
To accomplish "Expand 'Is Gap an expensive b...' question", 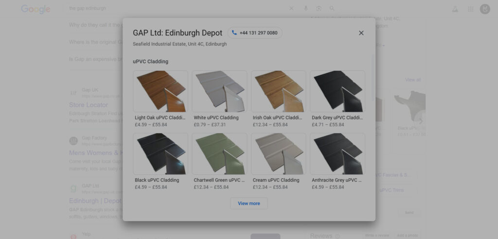I will (96, 59).
